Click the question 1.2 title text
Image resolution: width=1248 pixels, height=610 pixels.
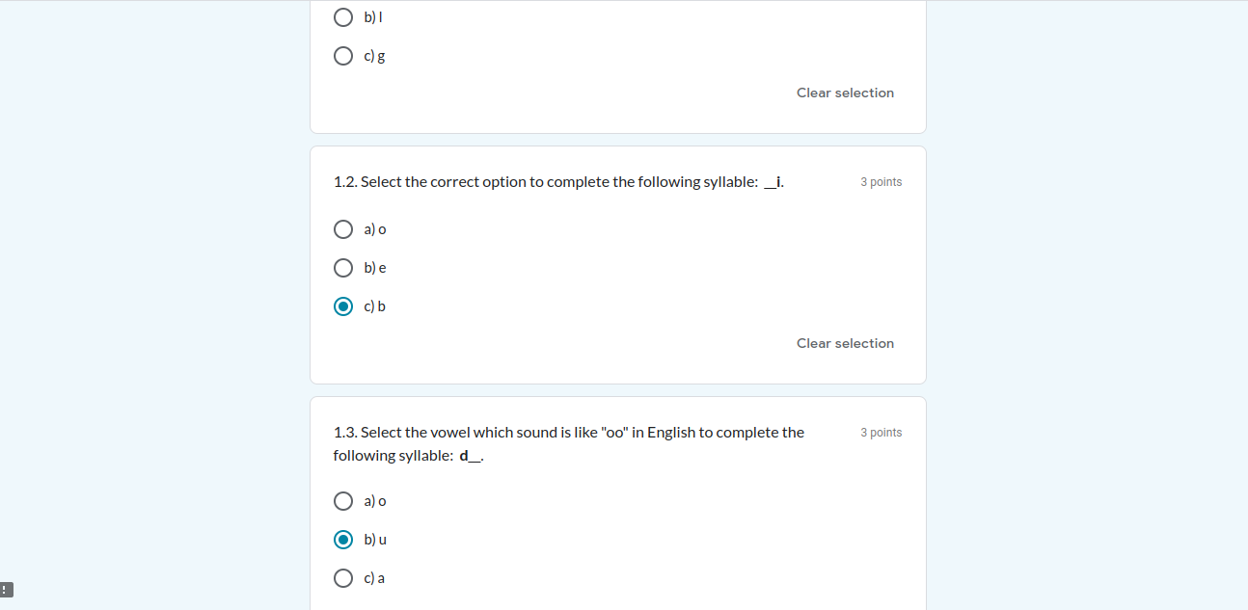[545, 182]
